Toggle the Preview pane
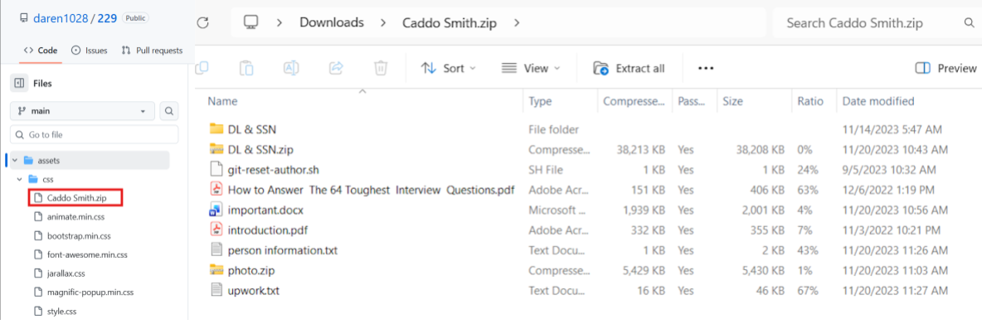The image size is (982, 334). pos(946,68)
